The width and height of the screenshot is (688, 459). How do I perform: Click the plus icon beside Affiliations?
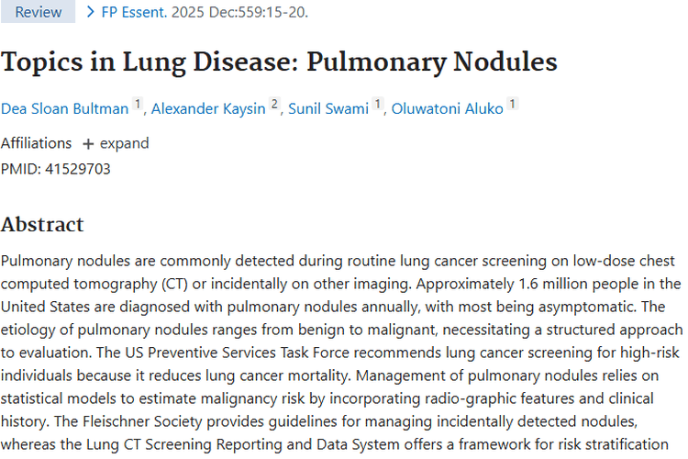(x=88, y=144)
